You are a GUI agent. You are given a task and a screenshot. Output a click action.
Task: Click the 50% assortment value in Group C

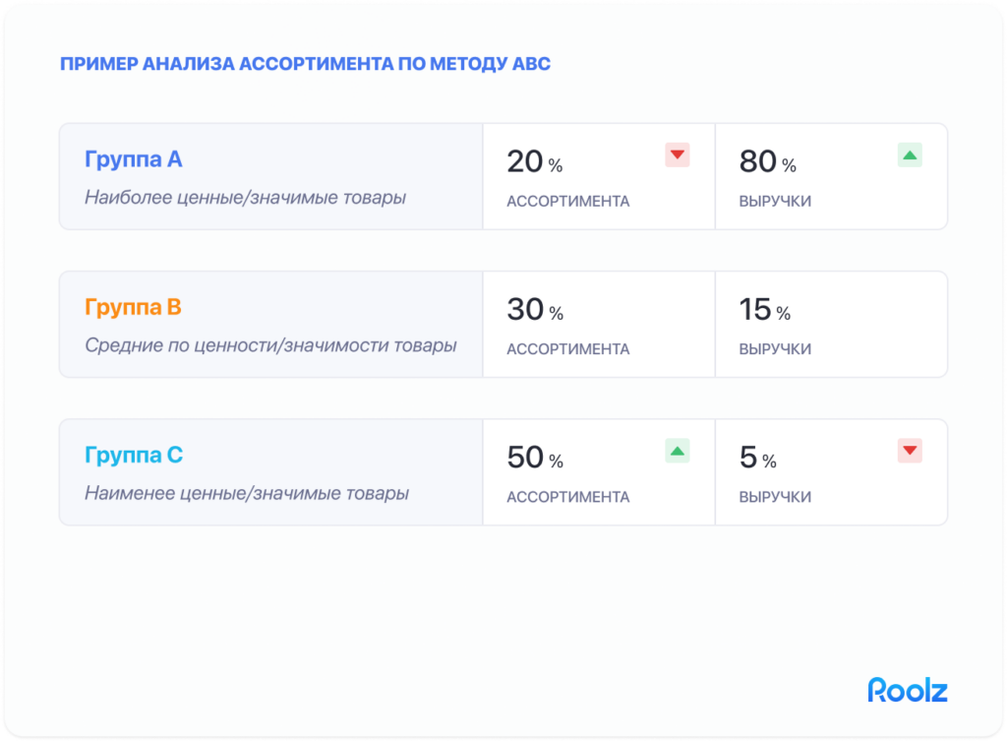click(534, 458)
